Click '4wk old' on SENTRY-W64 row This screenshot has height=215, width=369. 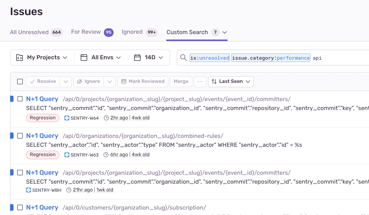tap(140, 118)
